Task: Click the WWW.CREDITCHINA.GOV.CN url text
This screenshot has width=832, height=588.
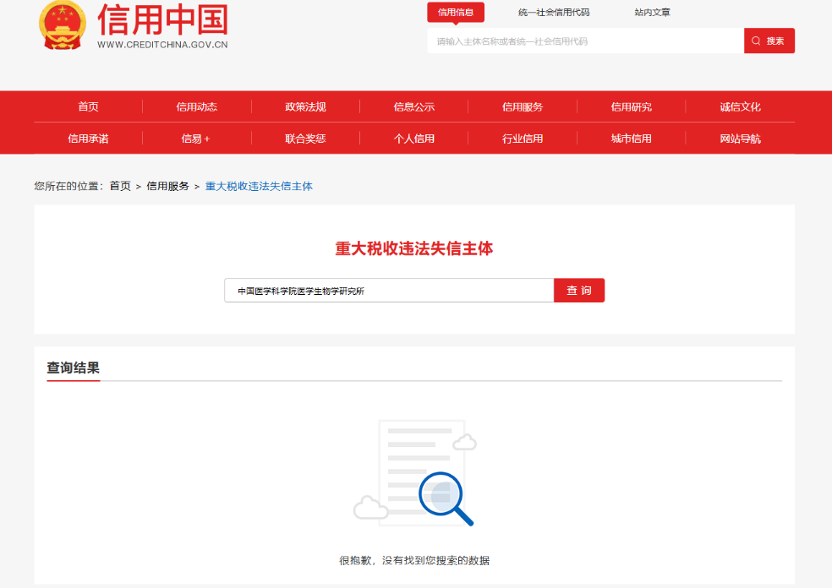Action: coord(162,45)
